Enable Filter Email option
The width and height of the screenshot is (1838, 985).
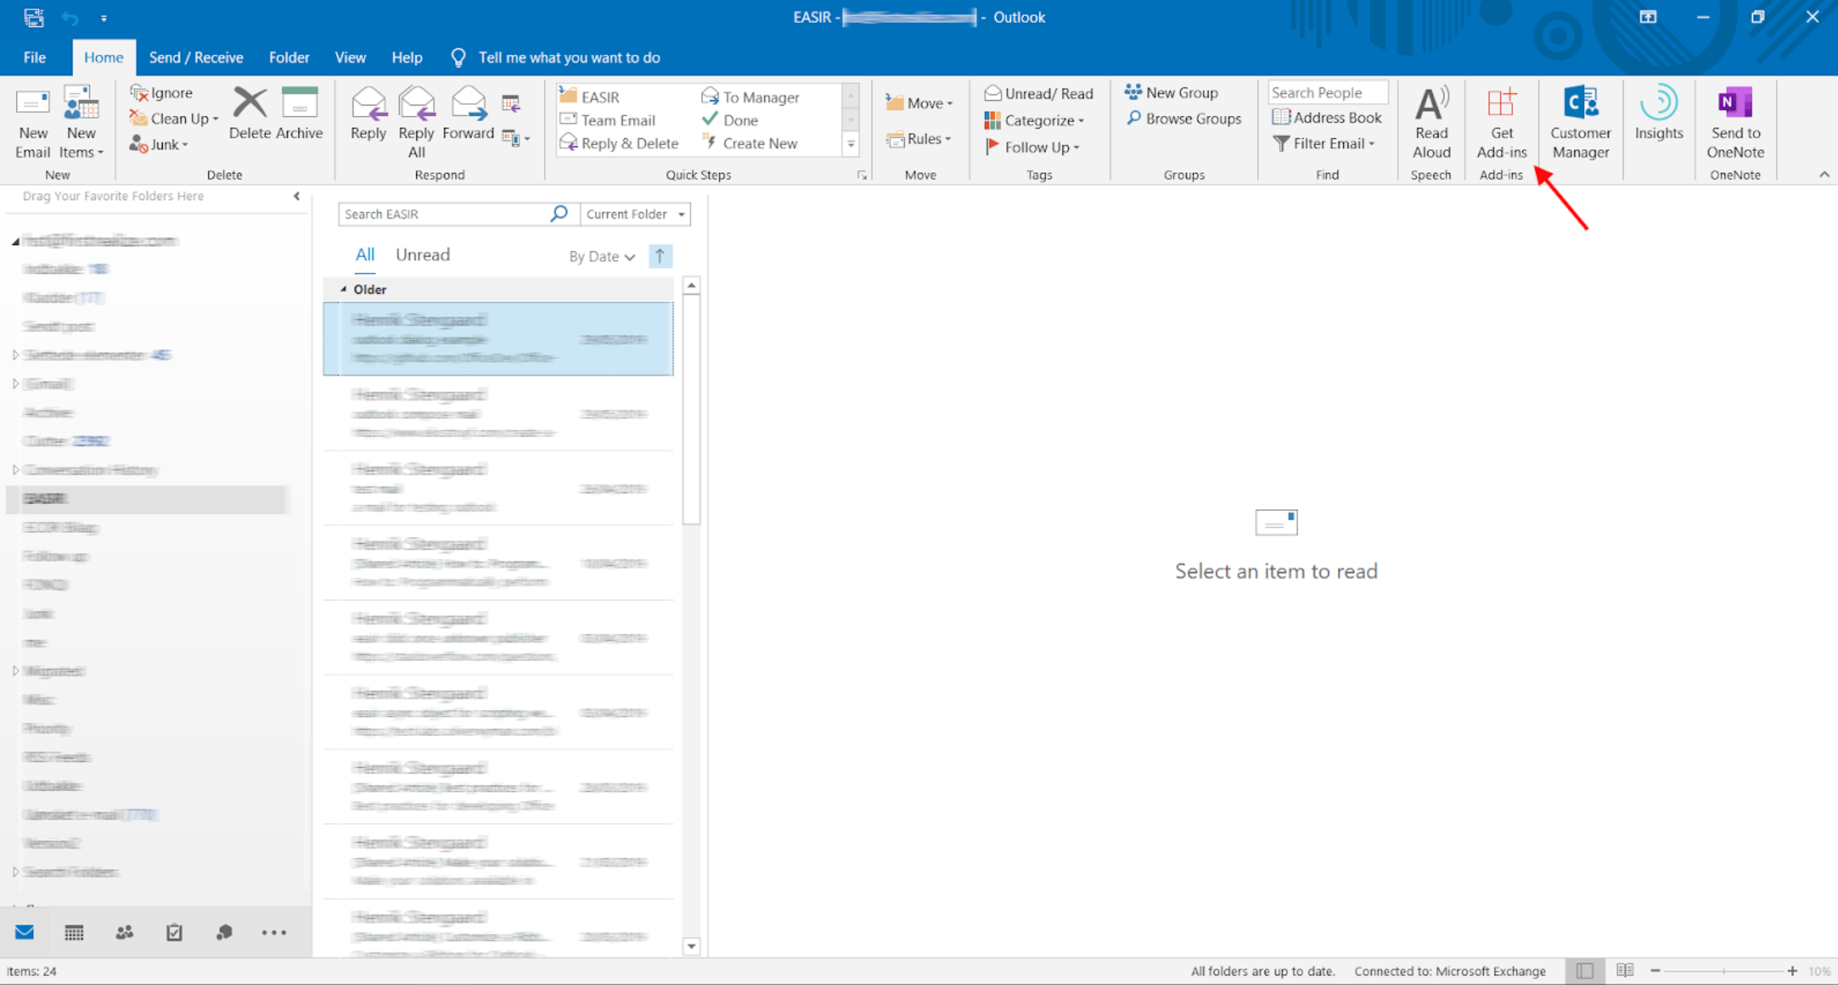click(x=1329, y=144)
